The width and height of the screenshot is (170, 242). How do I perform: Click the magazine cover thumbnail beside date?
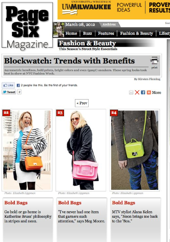click(58, 30)
